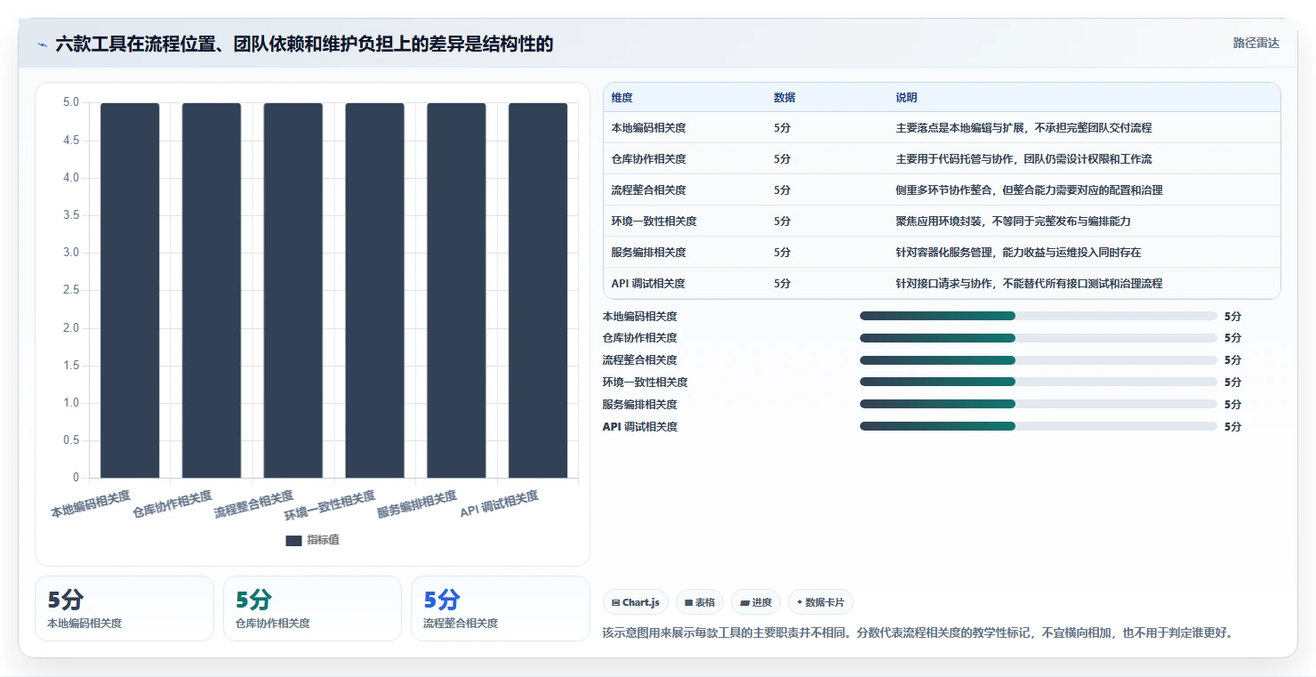Click the 本地编码相关度 bar in the chart
1316x677 pixels.
(x=130, y=290)
